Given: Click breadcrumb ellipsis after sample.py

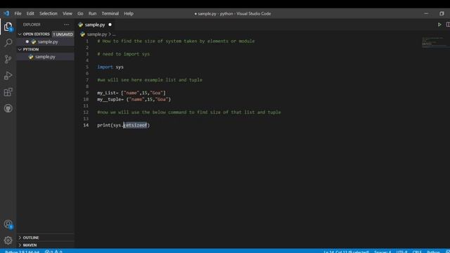Looking at the screenshot, I should tap(114, 34).
